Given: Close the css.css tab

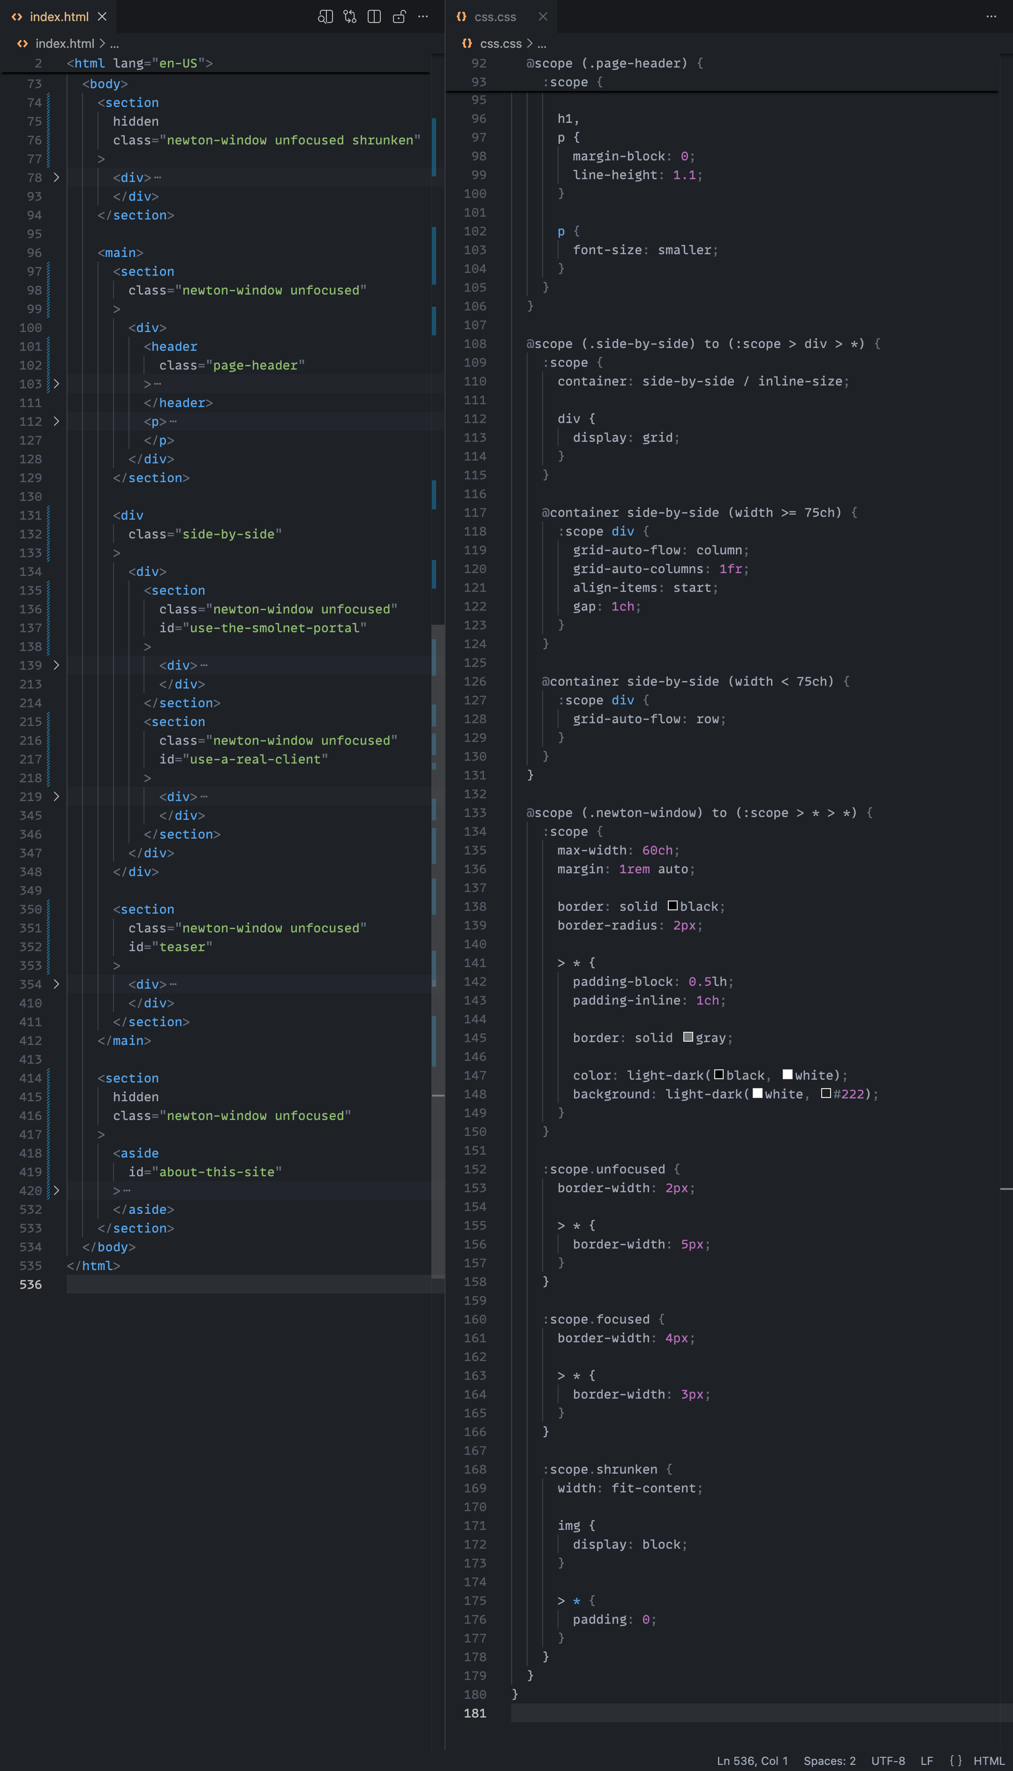Looking at the screenshot, I should [543, 17].
